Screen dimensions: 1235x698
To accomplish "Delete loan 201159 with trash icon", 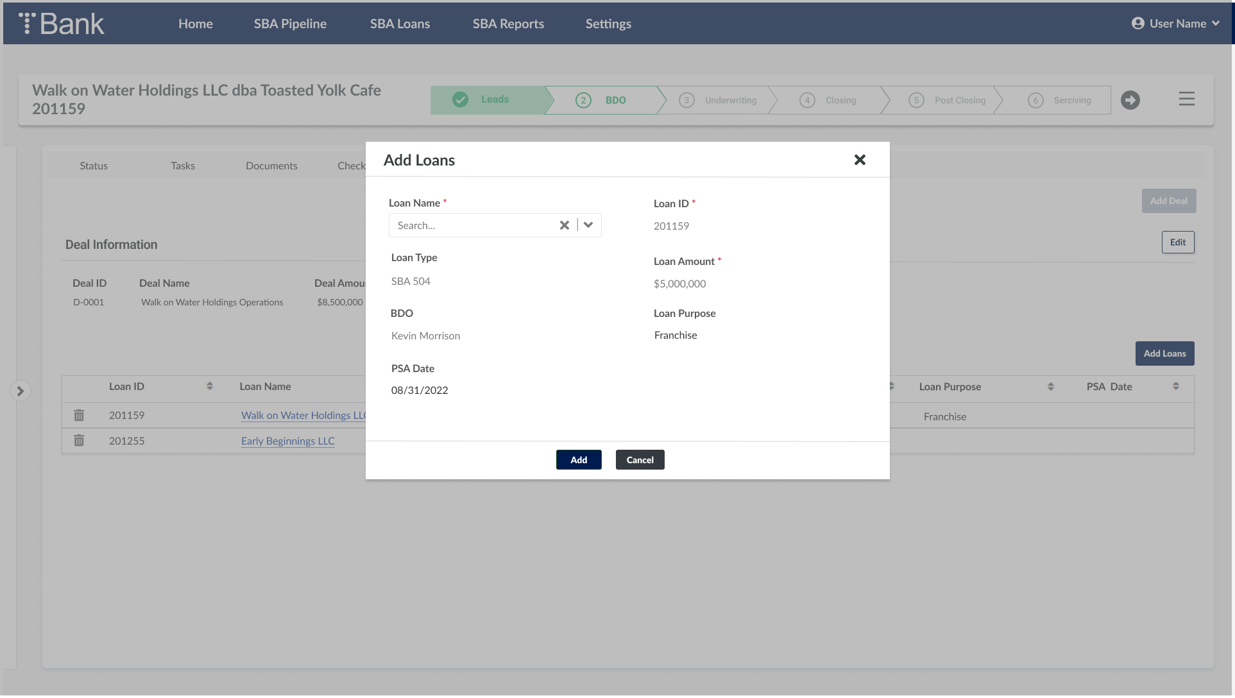I will click(x=79, y=415).
